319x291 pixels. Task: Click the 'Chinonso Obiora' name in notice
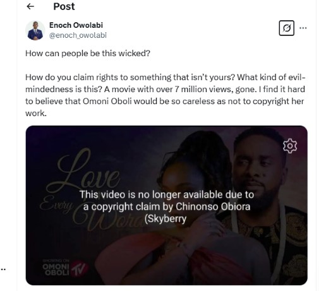[x=213, y=206]
